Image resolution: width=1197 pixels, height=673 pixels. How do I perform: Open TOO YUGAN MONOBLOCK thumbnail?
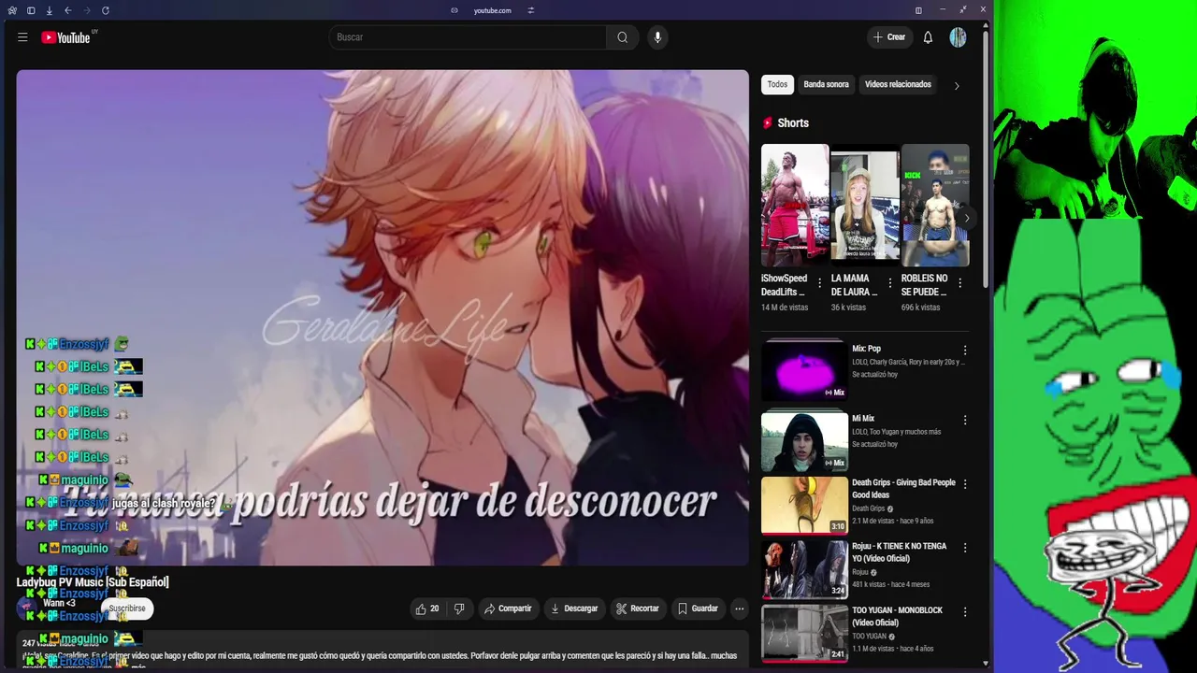click(804, 633)
